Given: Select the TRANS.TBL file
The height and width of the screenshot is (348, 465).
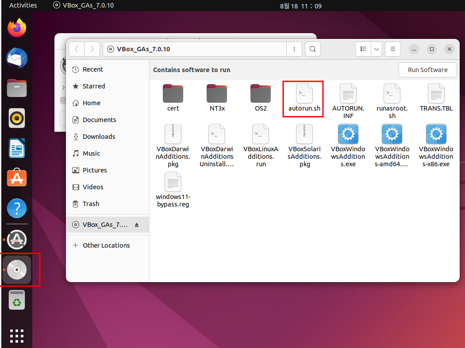Looking at the screenshot, I should [436, 98].
